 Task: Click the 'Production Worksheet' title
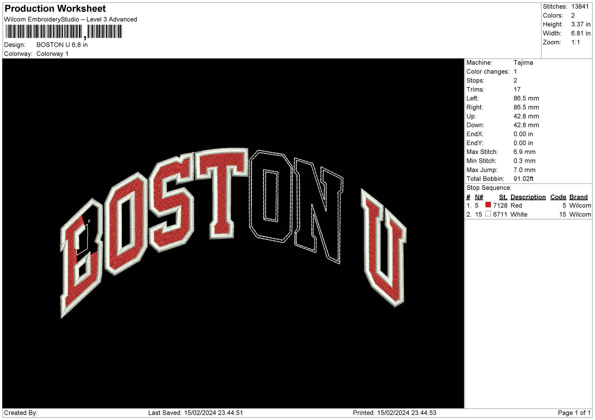[x=55, y=9]
